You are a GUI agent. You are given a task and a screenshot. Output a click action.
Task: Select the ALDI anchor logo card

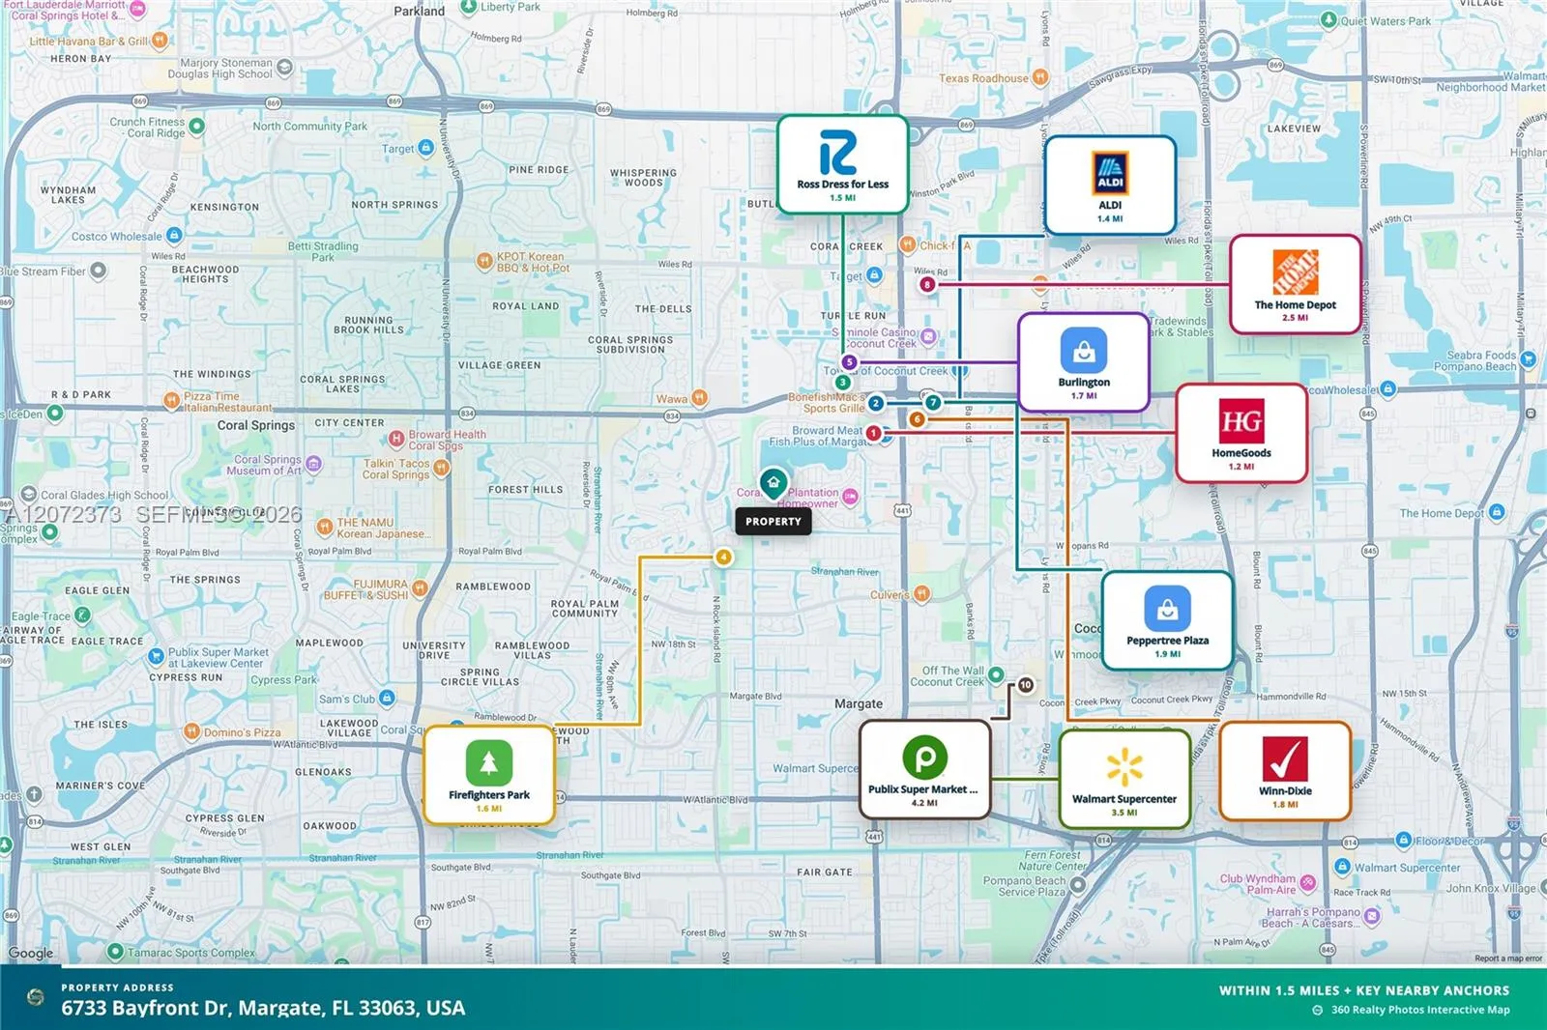point(1110,186)
